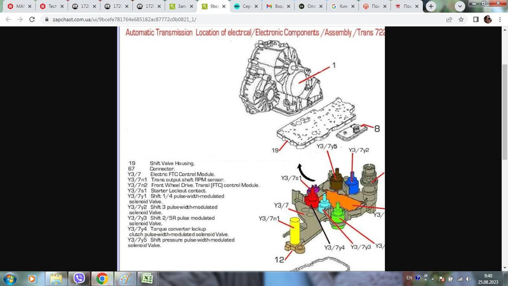Close the active '9bc' tab

pos(223,6)
